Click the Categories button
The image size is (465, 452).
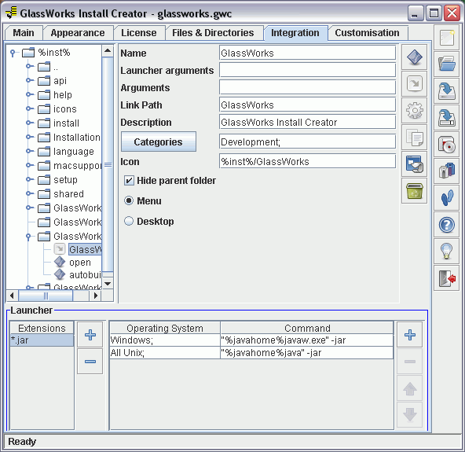(159, 141)
